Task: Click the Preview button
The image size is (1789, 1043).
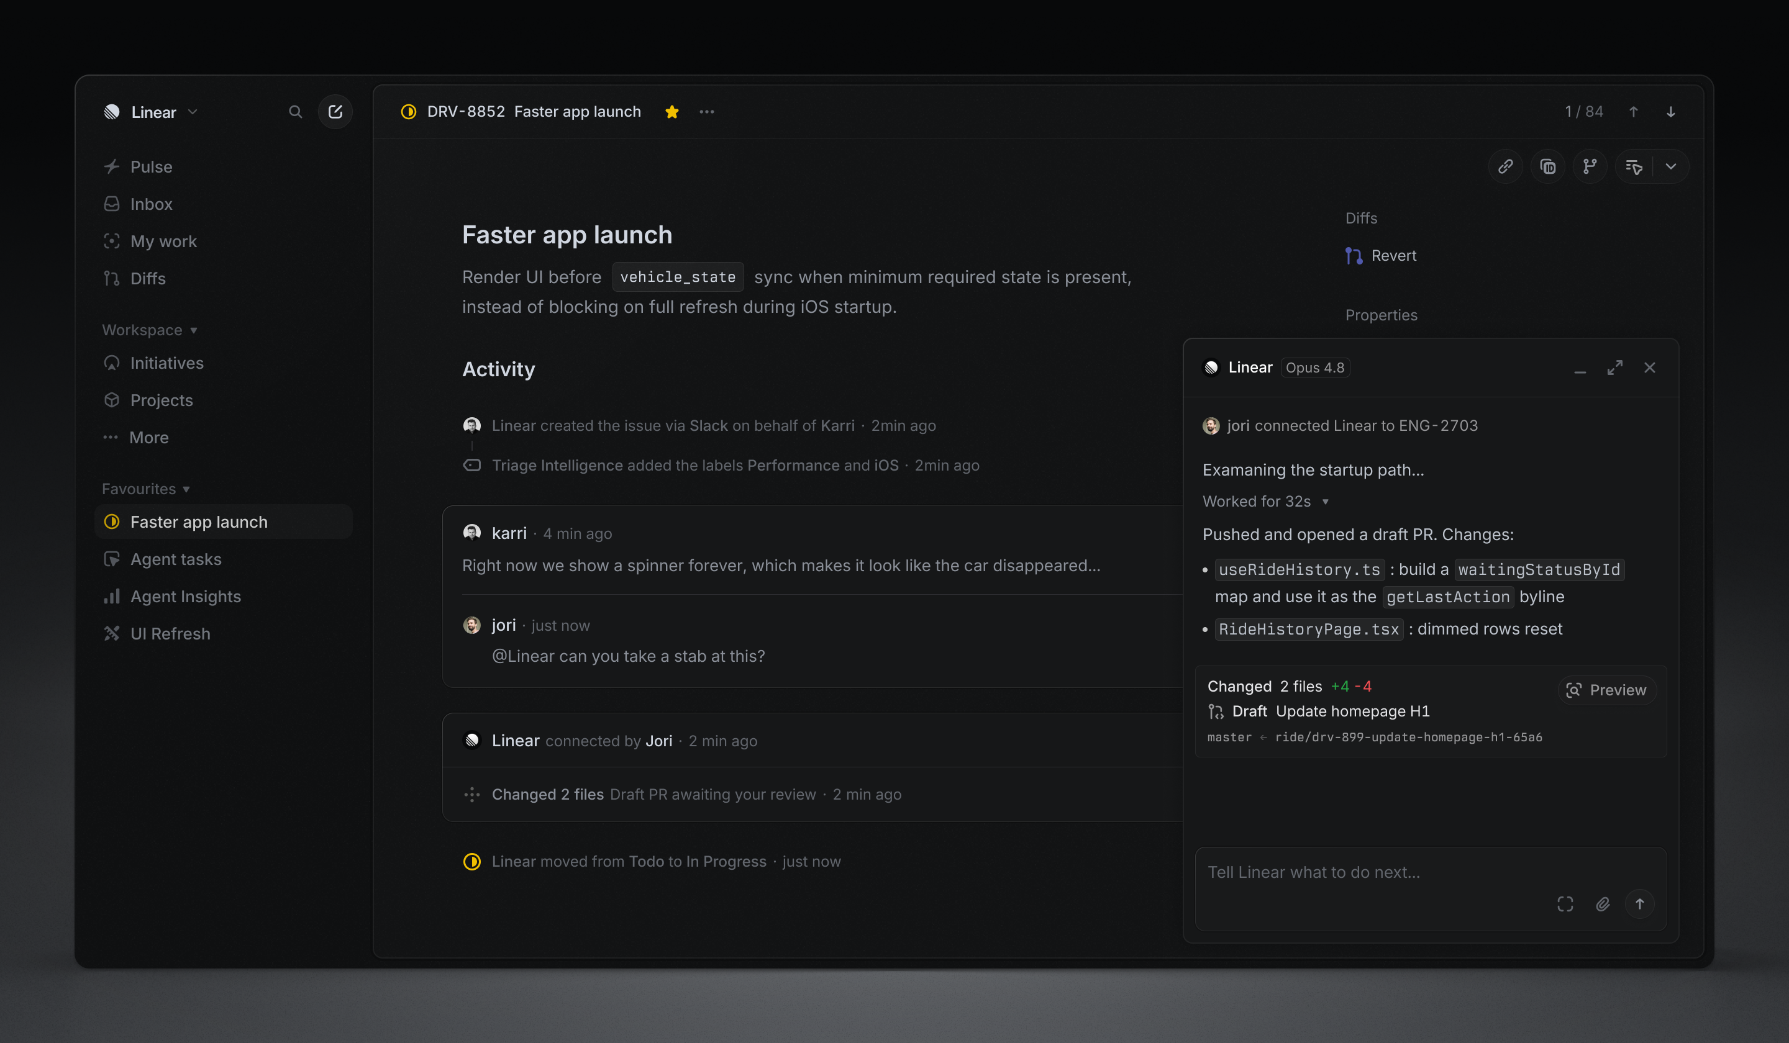Action: [x=1606, y=690]
